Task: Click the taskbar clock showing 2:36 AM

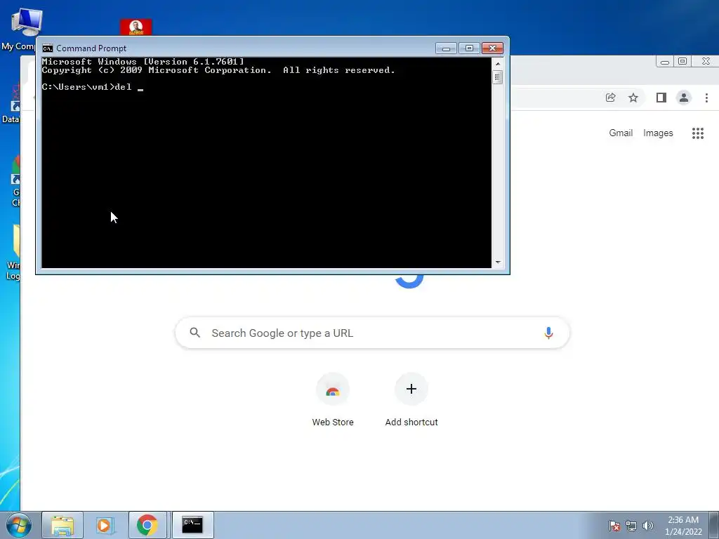Action: 683,525
